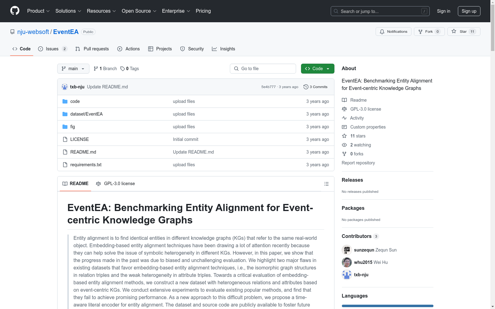
Task: Open the GitHub homepage logo
Action: [x=15, y=11]
